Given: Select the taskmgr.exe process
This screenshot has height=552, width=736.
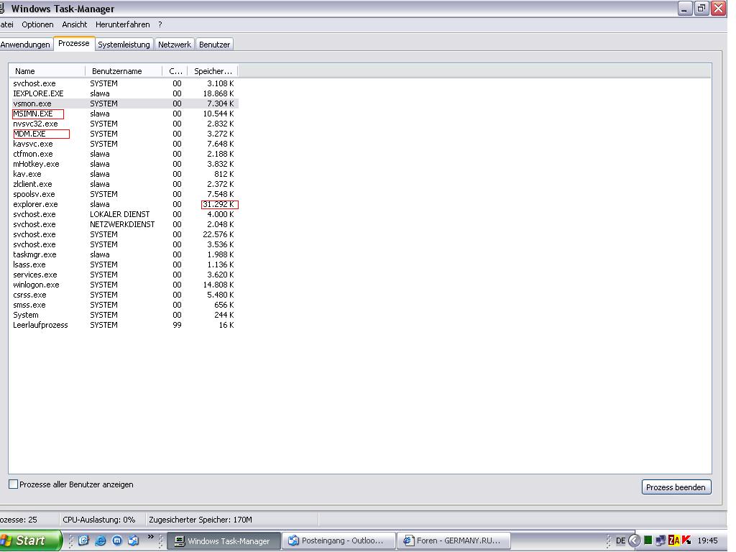Looking at the screenshot, I should pyautogui.click(x=124, y=254).
